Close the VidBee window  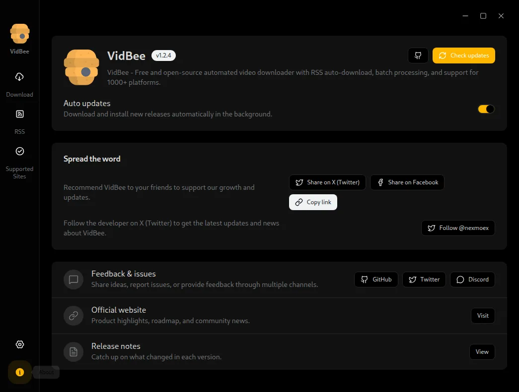pos(501,16)
